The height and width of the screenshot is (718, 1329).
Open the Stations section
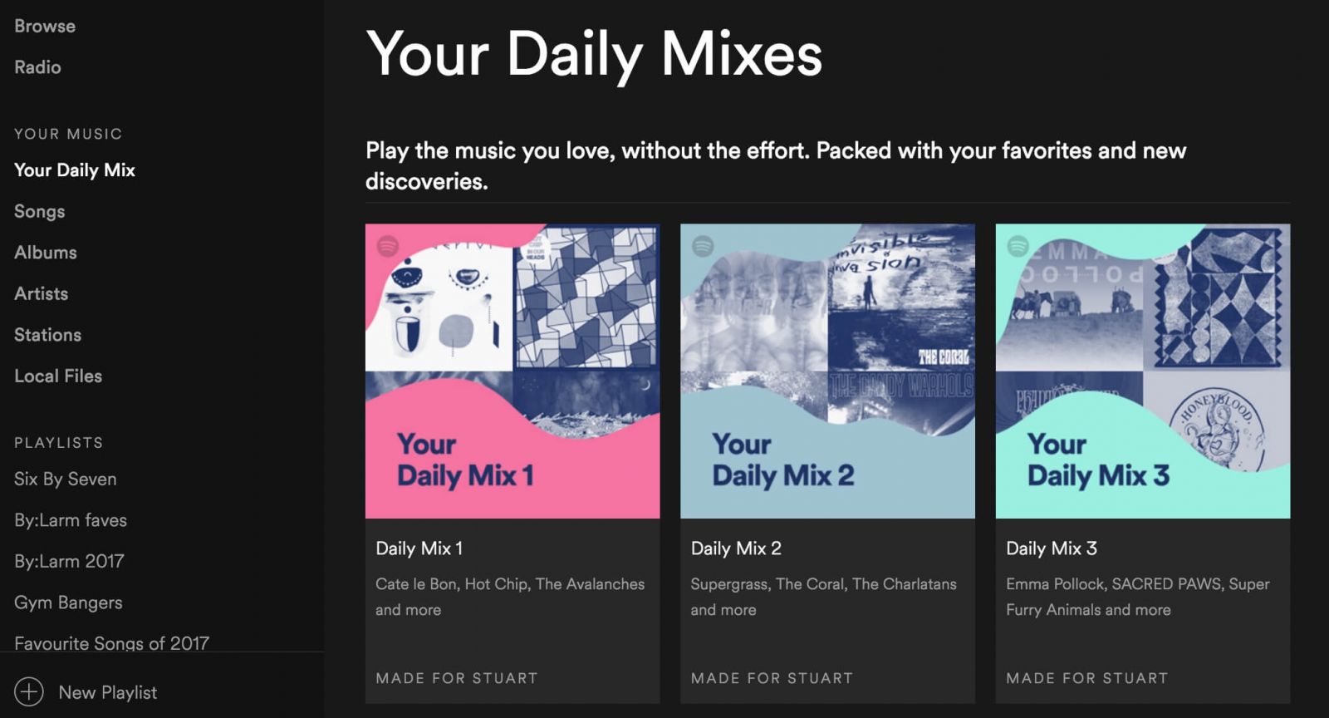pyautogui.click(x=47, y=334)
